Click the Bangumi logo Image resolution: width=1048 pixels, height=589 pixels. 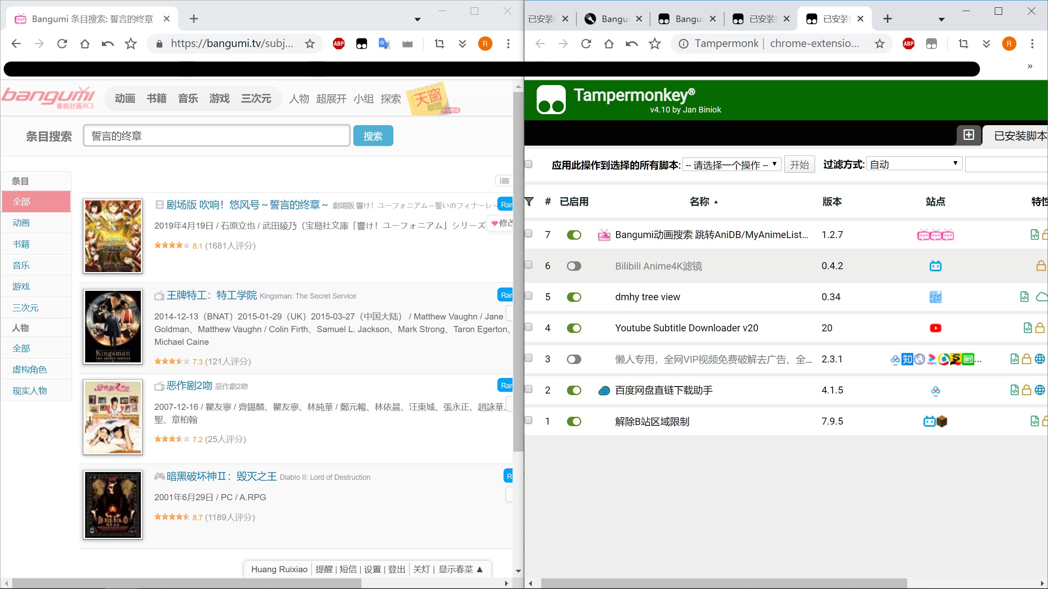[x=48, y=97]
